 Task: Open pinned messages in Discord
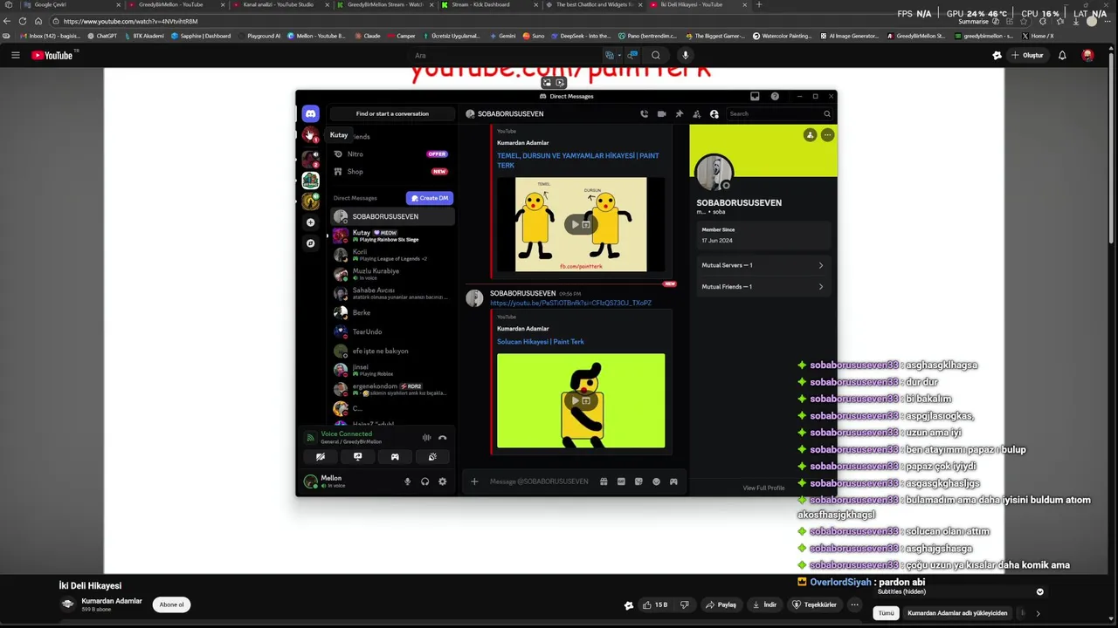[x=679, y=113]
